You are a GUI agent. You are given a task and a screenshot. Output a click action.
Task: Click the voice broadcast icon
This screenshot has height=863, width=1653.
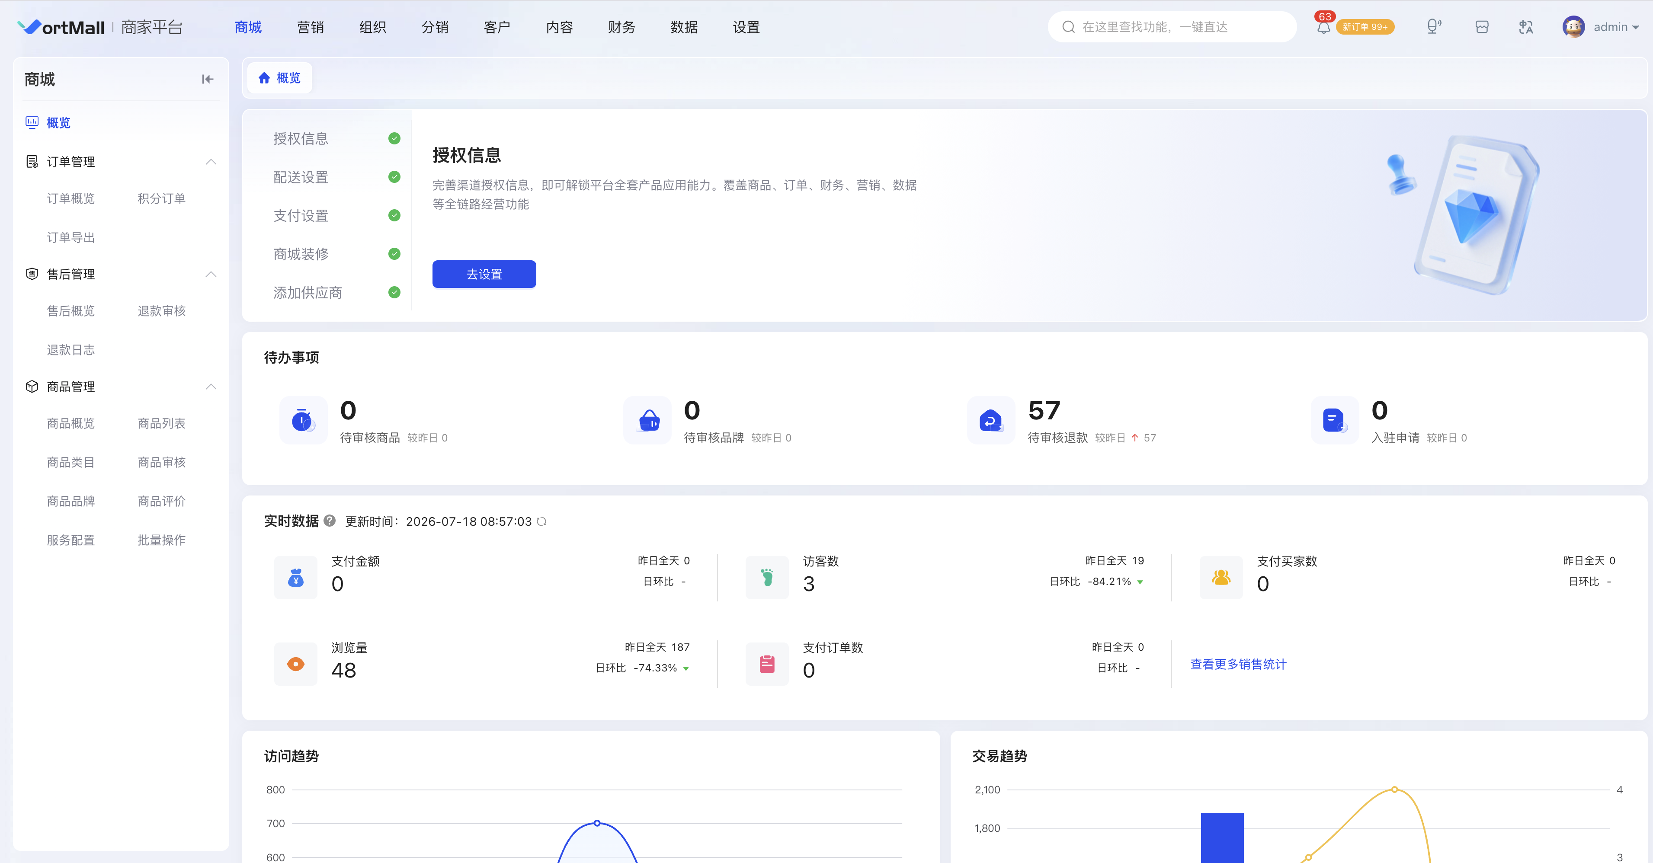(x=1434, y=27)
